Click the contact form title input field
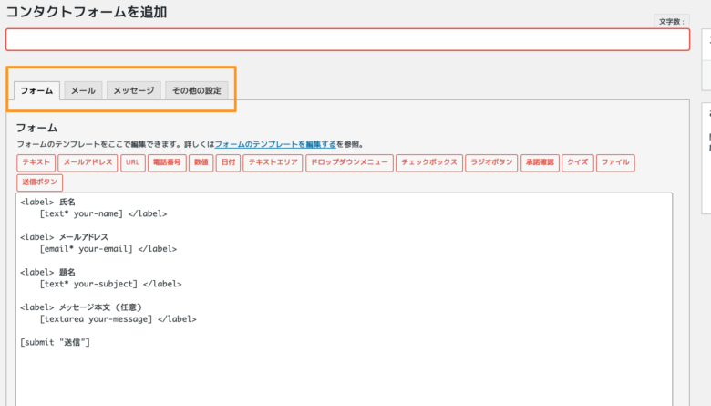 (347, 39)
